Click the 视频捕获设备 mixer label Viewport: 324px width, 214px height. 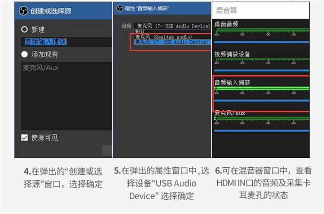[x=232, y=54]
